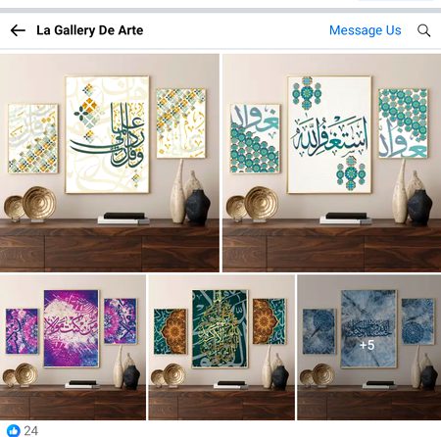Image resolution: width=441 pixels, height=437 pixels.
Task: Open the La Gallery De Arte page title
Action: (x=90, y=30)
